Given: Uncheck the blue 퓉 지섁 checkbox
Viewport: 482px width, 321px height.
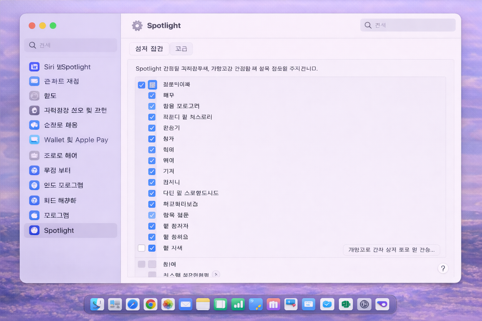Looking at the screenshot, I should pos(152,248).
